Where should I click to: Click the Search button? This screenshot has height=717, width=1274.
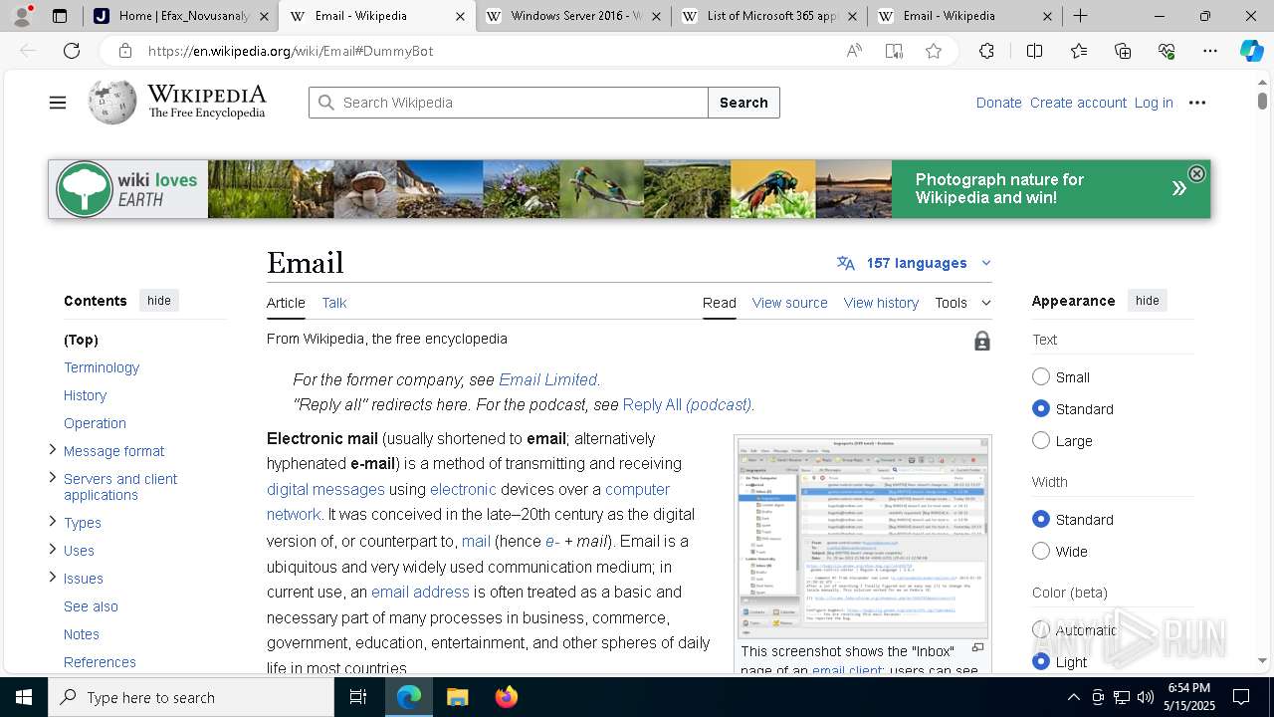tap(743, 103)
